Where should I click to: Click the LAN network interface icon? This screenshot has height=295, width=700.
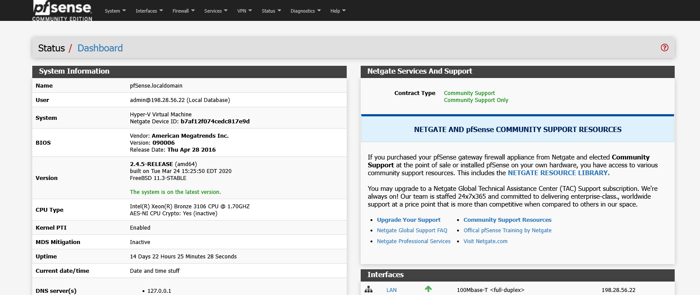369,289
